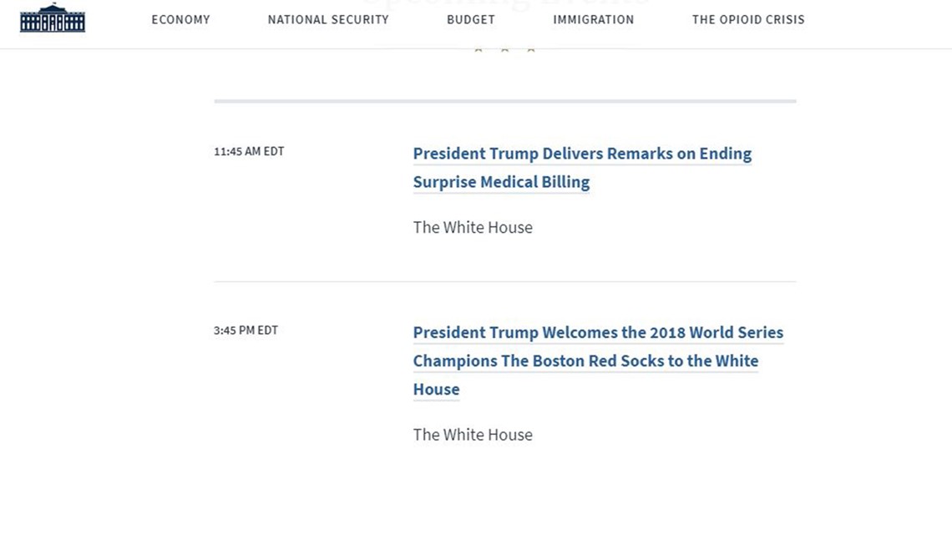Click the thin divider line between the two events

505,281
